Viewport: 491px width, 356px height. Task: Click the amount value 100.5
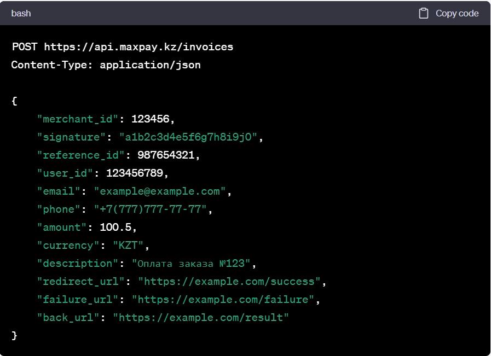pyautogui.click(x=115, y=227)
